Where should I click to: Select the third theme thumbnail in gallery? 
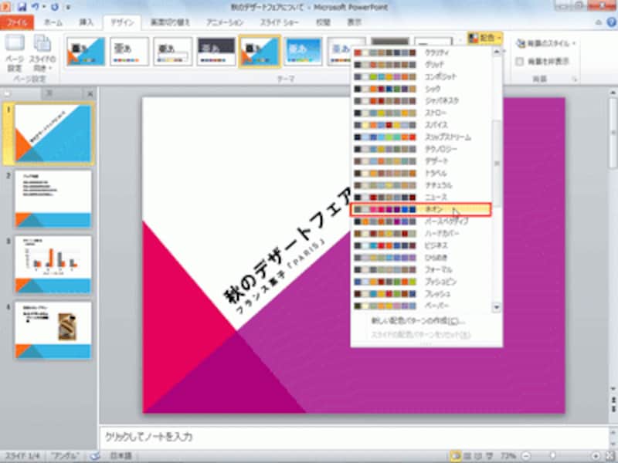coord(172,51)
